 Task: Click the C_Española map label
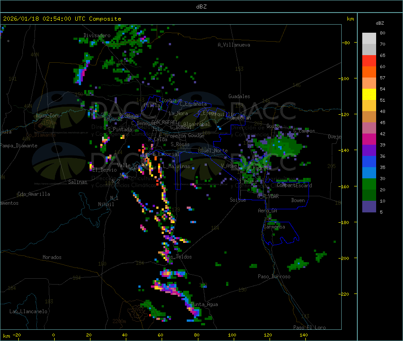pos(193,104)
